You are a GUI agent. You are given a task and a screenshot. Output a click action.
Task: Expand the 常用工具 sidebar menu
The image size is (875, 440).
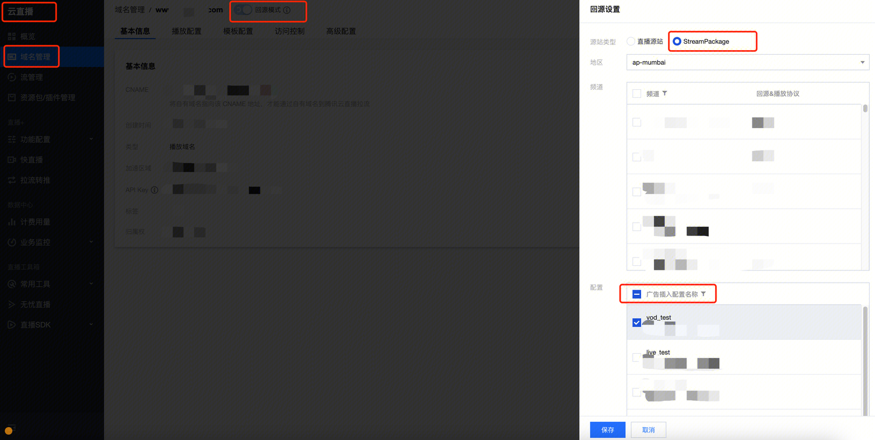click(52, 284)
